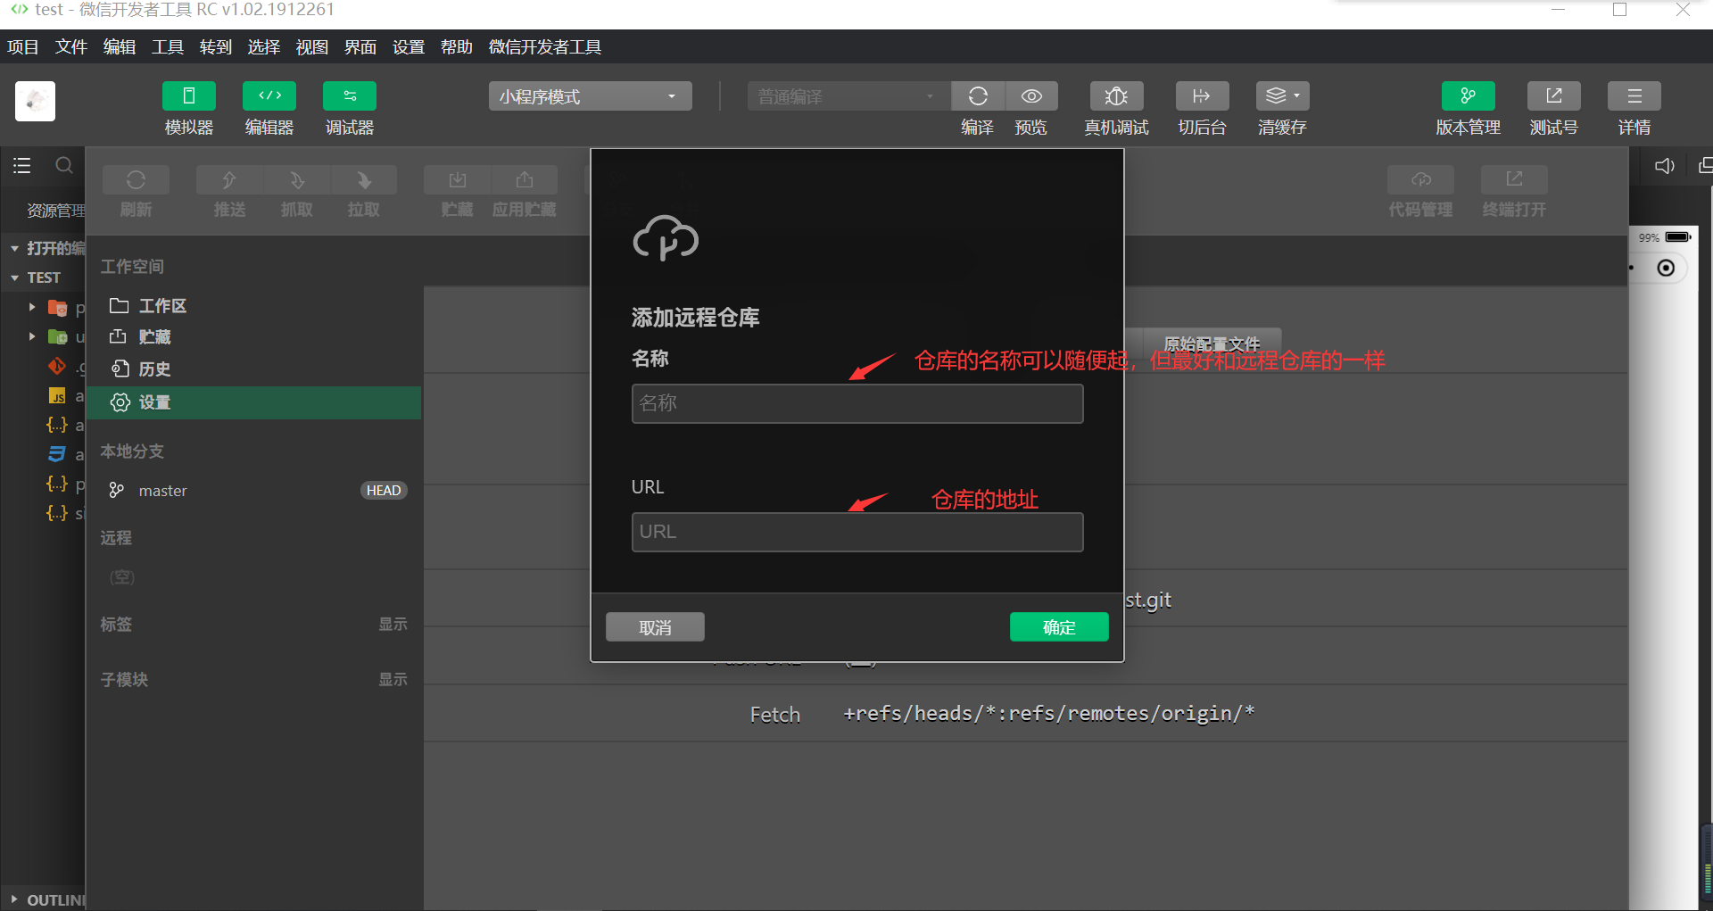
Task: Click the Compile (编译) refresh icon
Action: tap(978, 95)
